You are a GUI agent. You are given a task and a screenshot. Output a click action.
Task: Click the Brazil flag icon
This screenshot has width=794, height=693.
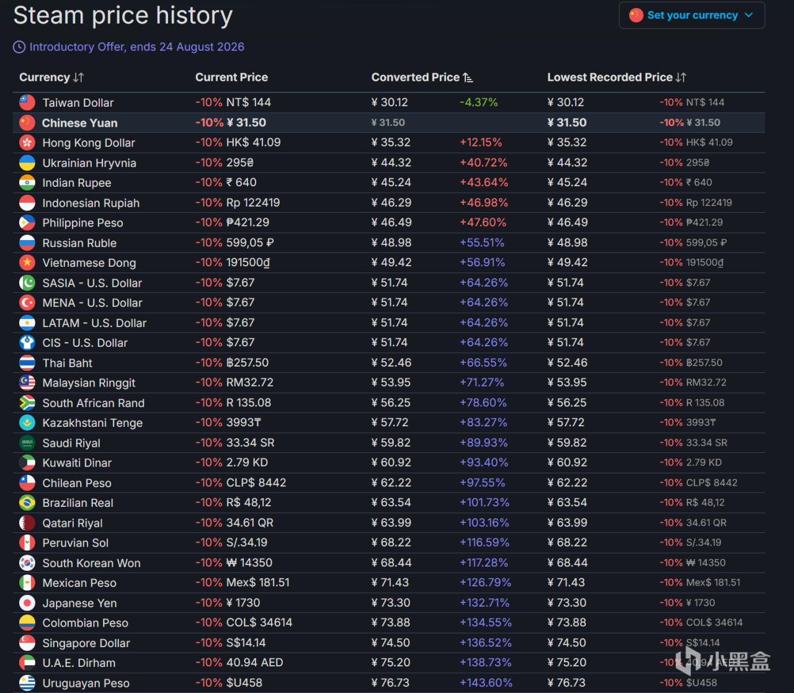coord(27,503)
